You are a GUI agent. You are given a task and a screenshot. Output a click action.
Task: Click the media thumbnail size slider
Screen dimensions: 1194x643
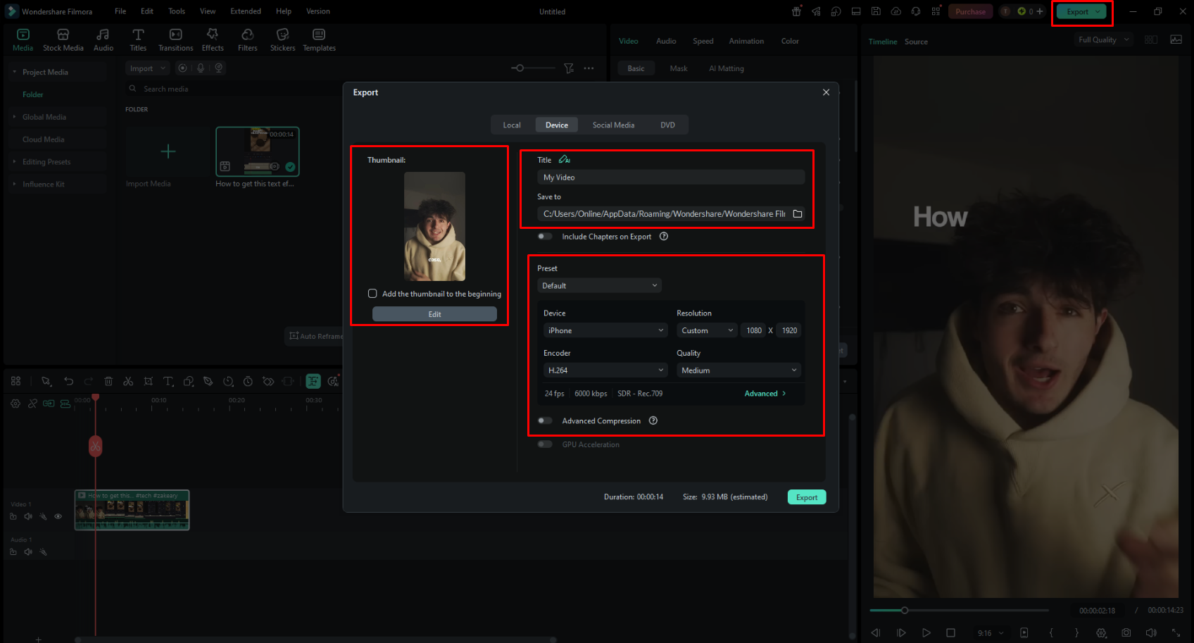[x=533, y=68]
